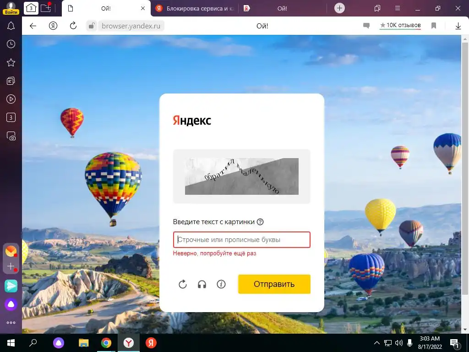Click the captcha image
The image size is (469, 352).
pos(242,176)
